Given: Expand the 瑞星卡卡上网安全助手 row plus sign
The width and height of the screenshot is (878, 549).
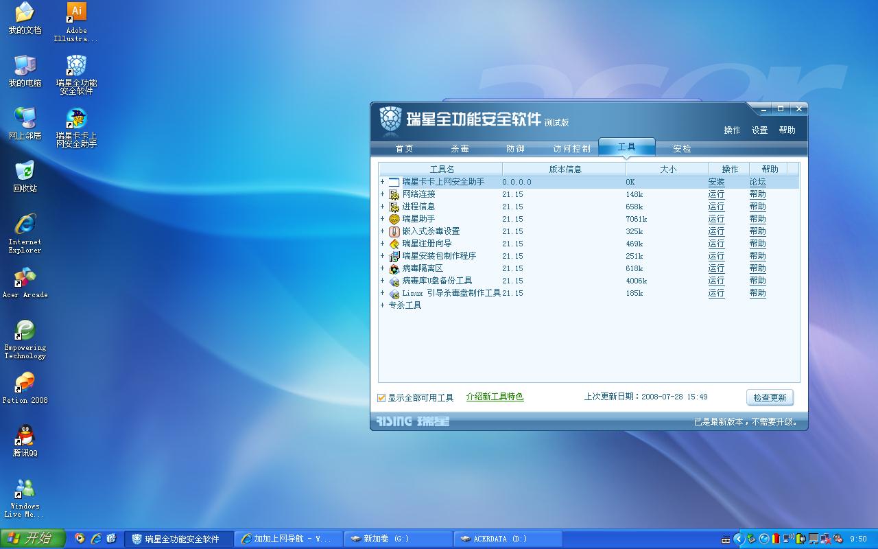Looking at the screenshot, I should [382, 182].
